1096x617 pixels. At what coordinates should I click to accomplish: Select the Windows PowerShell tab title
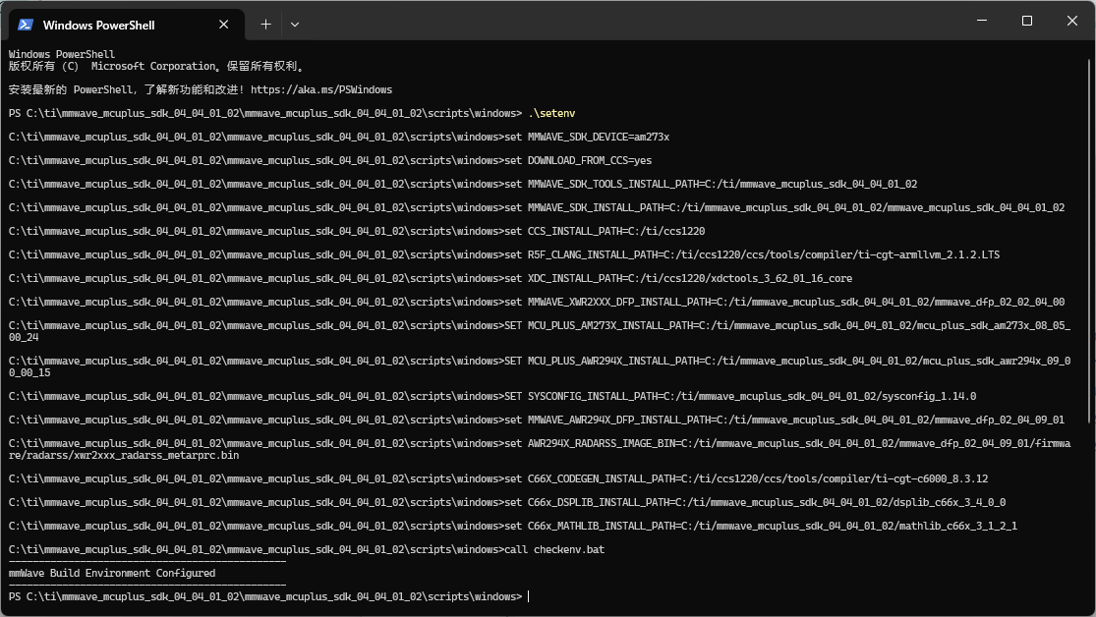98,25
